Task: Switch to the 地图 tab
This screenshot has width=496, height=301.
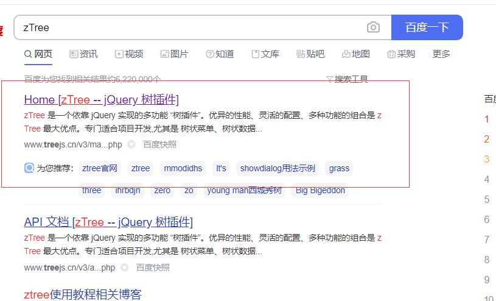Action: (x=356, y=54)
